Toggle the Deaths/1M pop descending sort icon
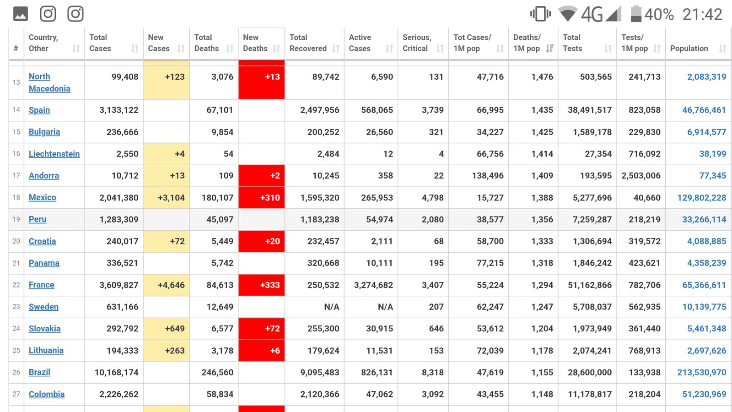Viewport: 732px width, 412px height. click(549, 49)
